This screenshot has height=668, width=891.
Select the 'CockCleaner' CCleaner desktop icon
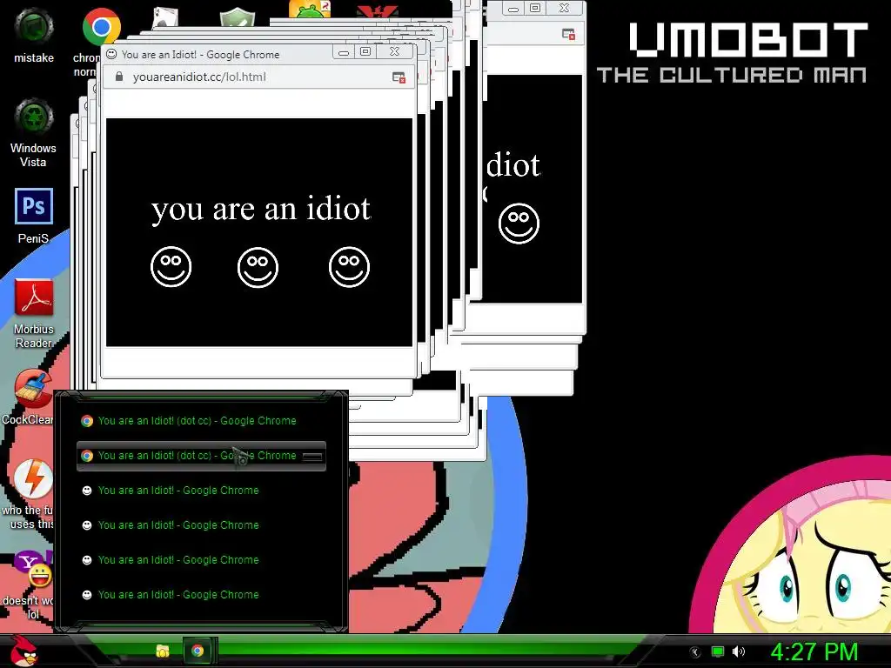(x=34, y=388)
